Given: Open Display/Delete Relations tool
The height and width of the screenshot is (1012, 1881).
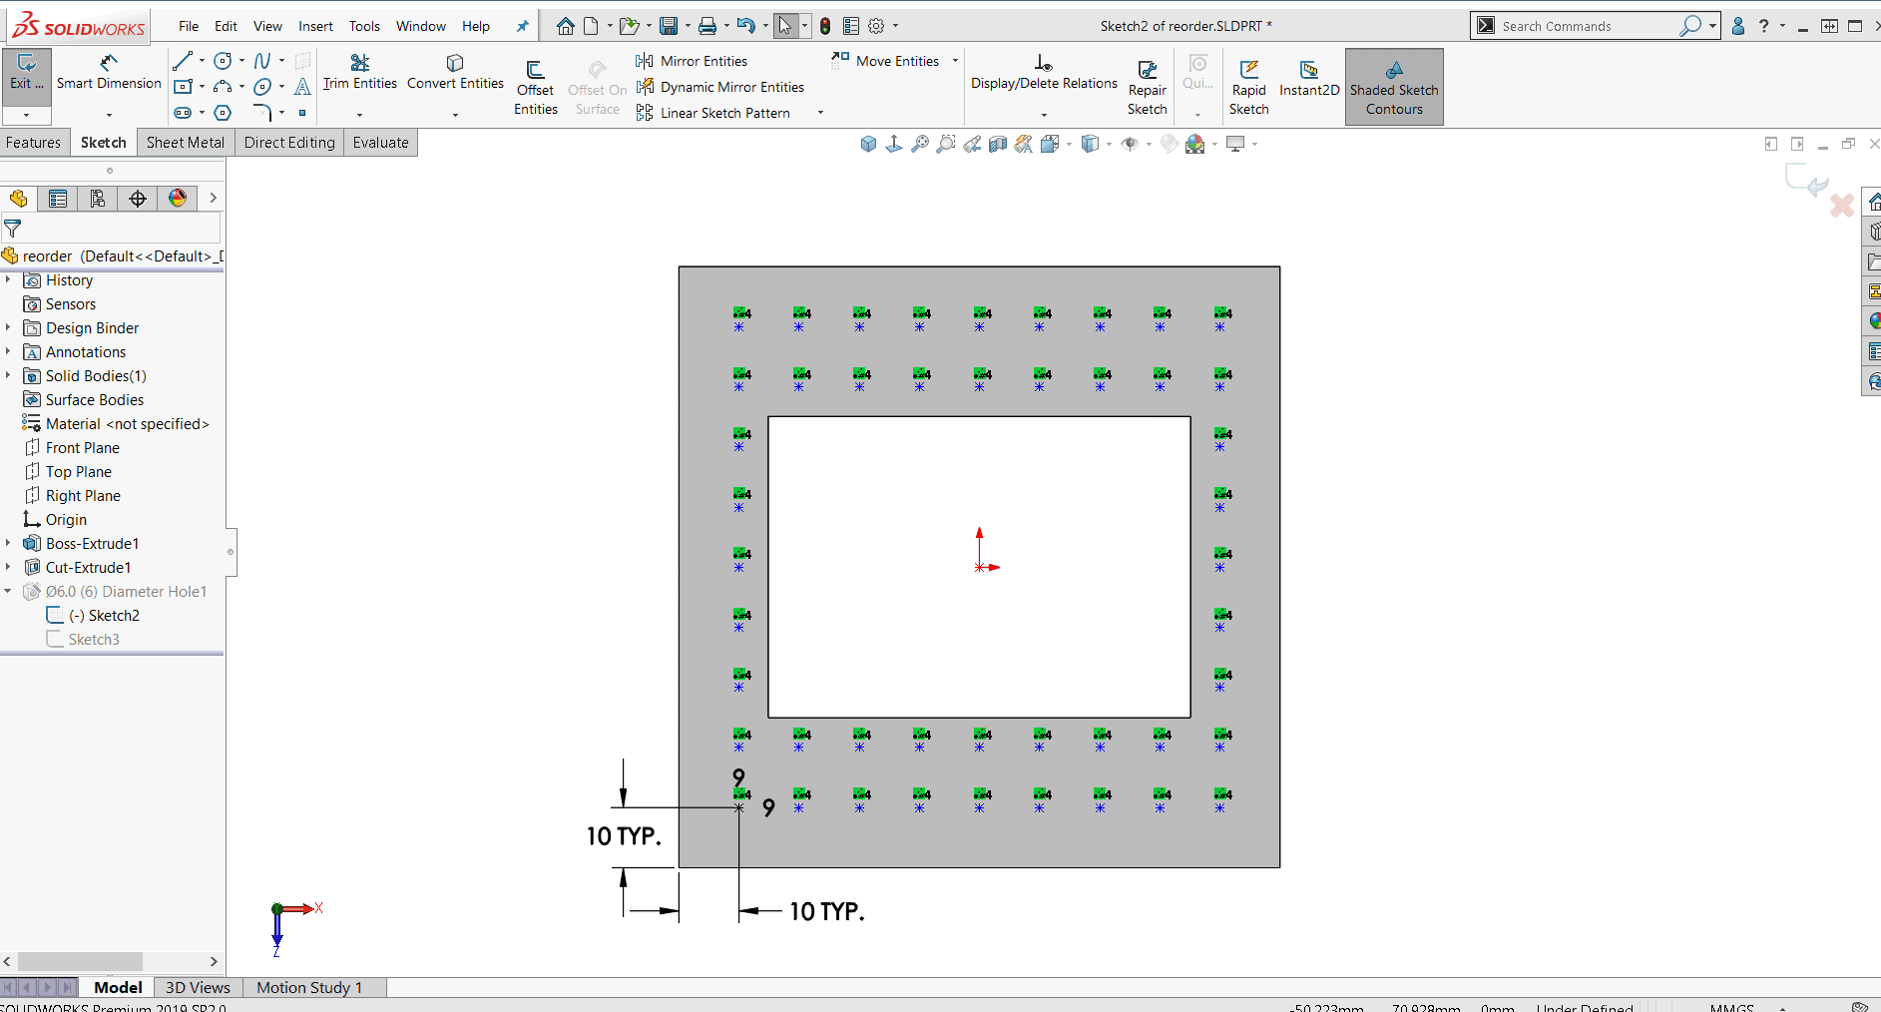Looking at the screenshot, I should point(1044,73).
